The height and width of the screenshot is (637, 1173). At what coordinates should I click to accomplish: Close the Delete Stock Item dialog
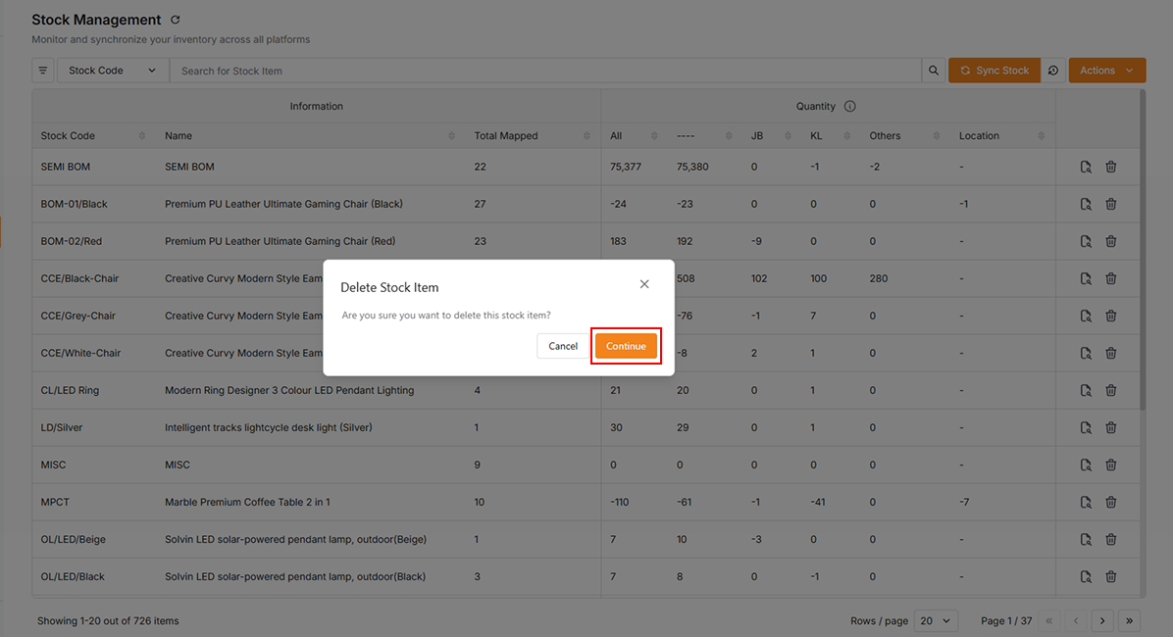644,284
